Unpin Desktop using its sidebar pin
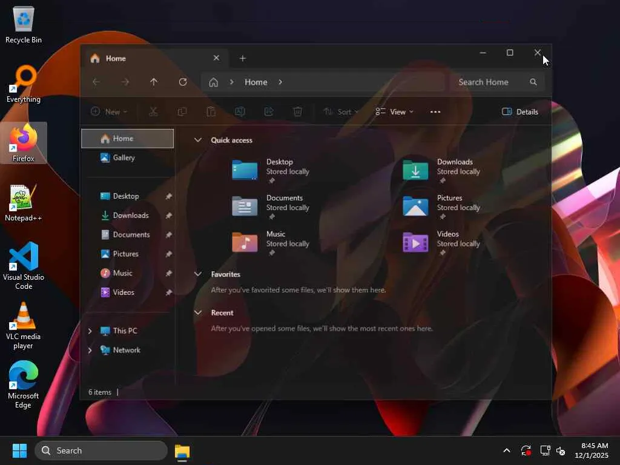 168,196
